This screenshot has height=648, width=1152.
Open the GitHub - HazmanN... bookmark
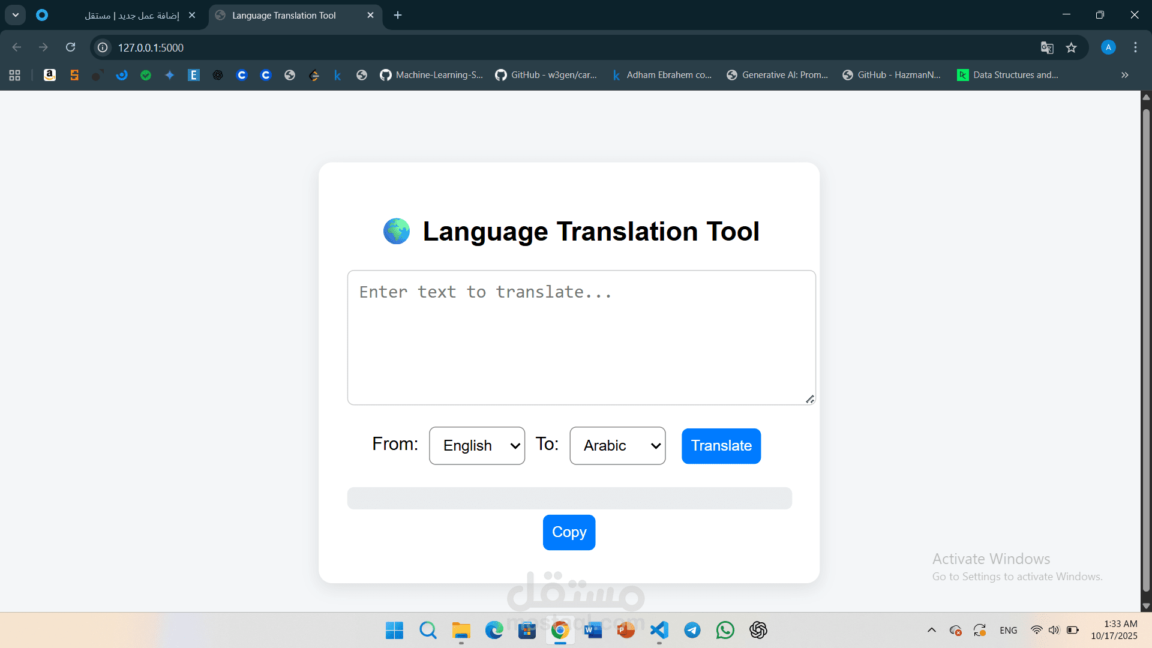[892, 75]
